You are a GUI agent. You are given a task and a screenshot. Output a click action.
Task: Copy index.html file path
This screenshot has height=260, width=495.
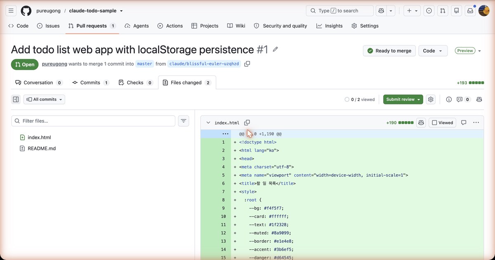click(247, 123)
